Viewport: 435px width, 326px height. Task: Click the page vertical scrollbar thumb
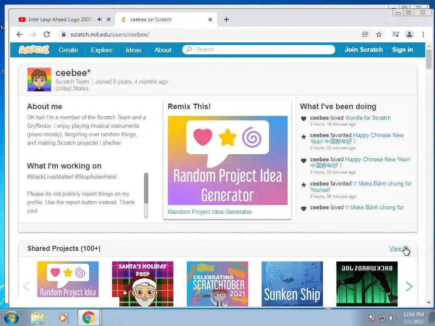point(429,59)
